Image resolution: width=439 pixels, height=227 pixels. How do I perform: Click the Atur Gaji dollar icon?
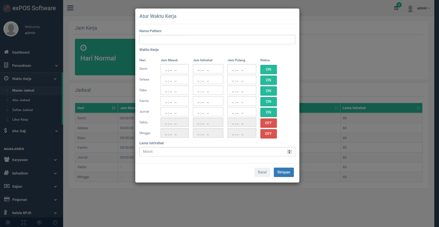tap(5, 131)
